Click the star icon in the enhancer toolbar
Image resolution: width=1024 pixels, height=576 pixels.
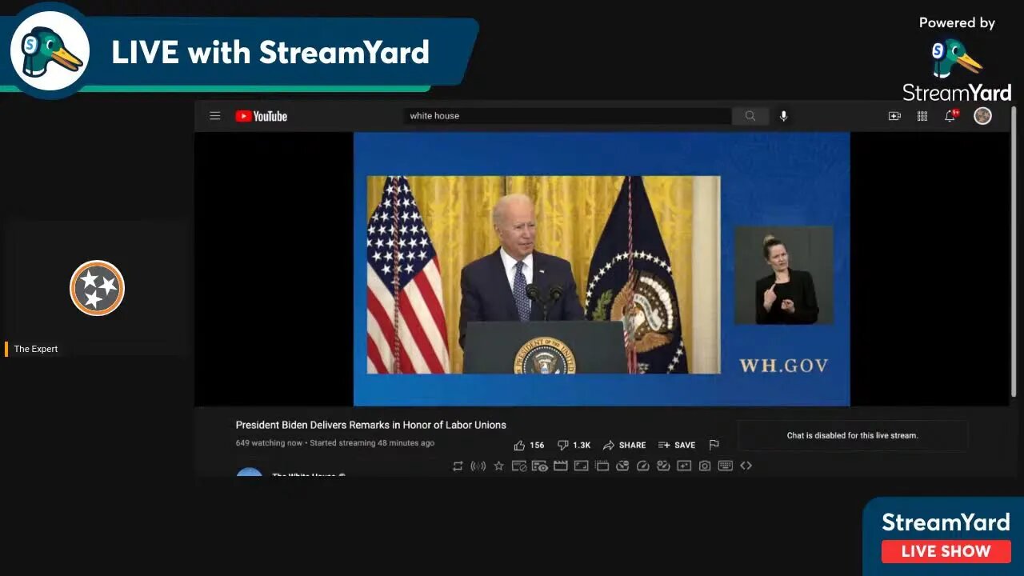(x=498, y=466)
